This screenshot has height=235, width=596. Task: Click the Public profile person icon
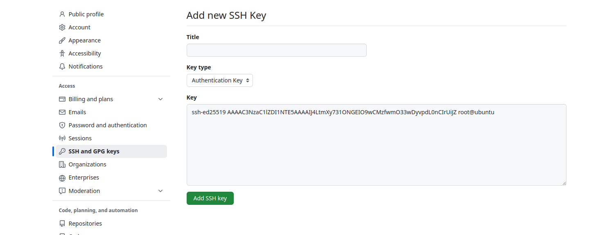[x=62, y=14]
